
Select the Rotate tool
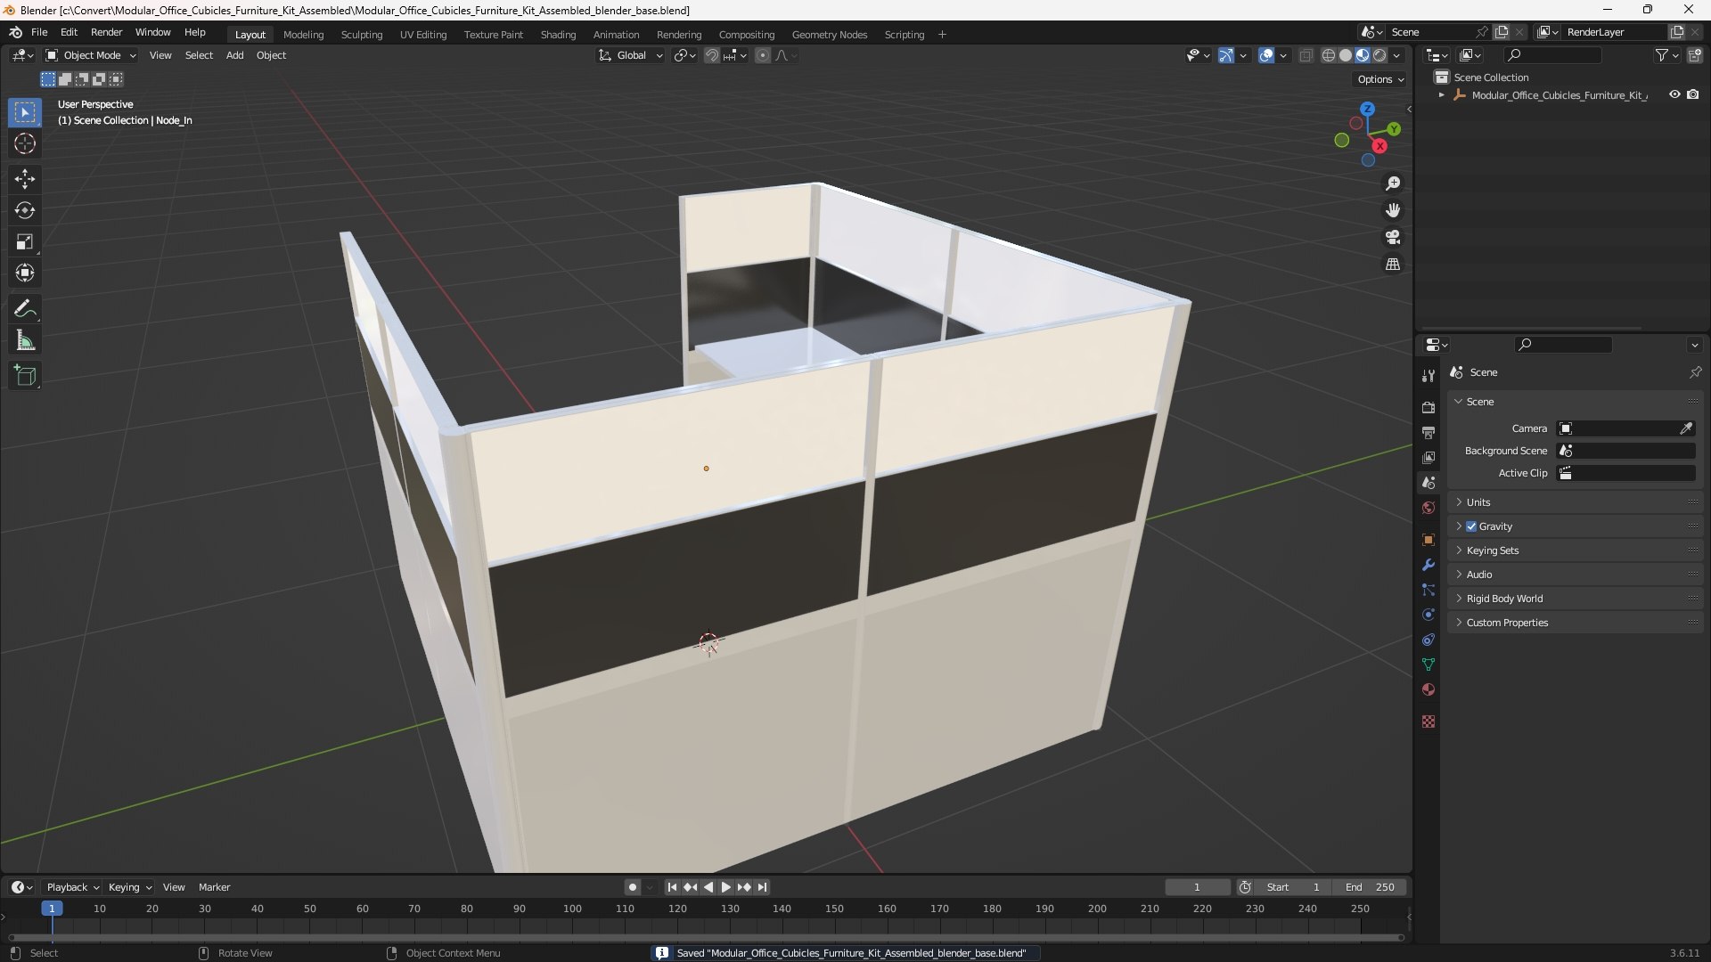[25, 210]
